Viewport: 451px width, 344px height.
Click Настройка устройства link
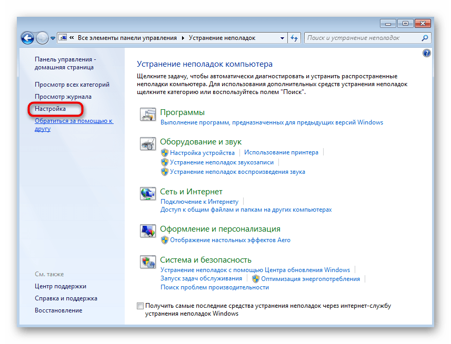point(202,153)
